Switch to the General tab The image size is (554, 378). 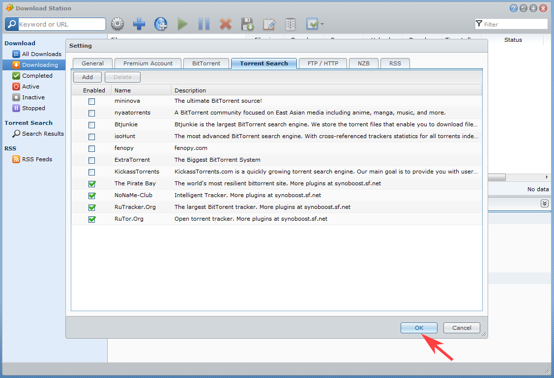coord(92,63)
